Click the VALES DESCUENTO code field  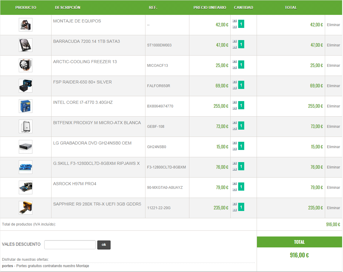click(x=70, y=245)
